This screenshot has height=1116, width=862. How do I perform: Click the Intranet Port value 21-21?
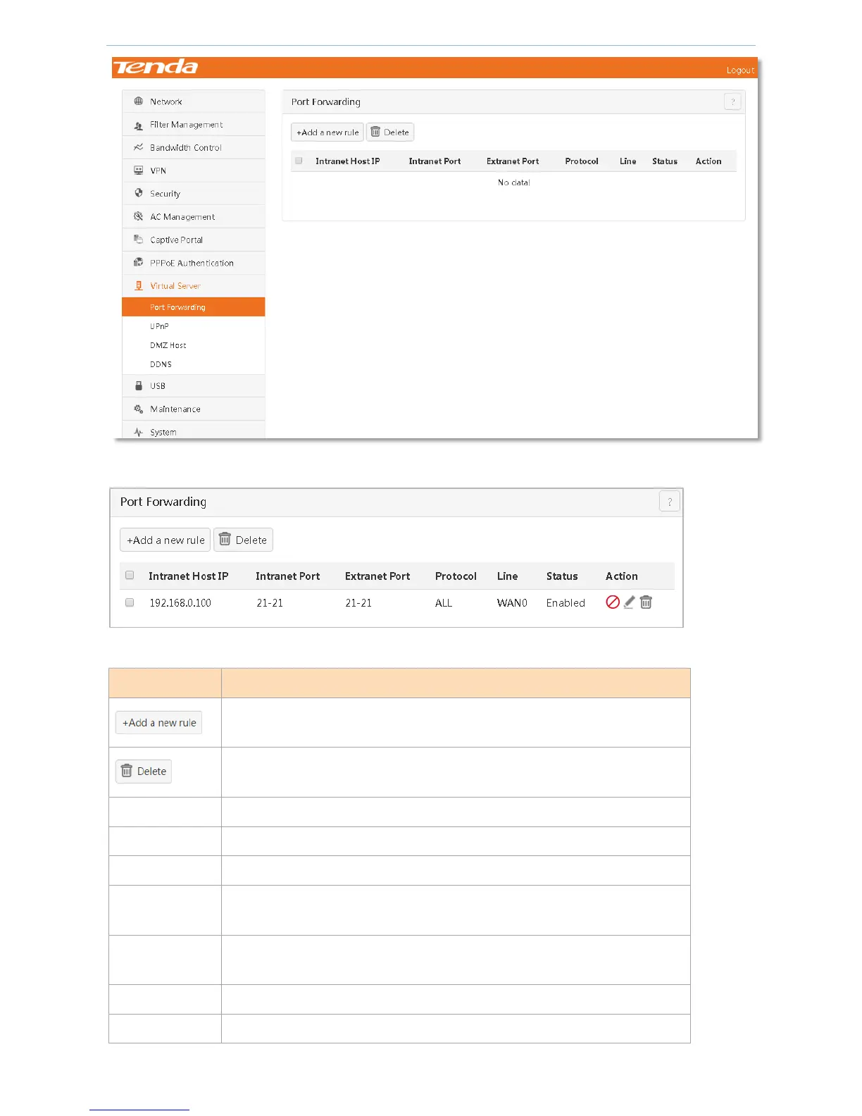point(270,603)
